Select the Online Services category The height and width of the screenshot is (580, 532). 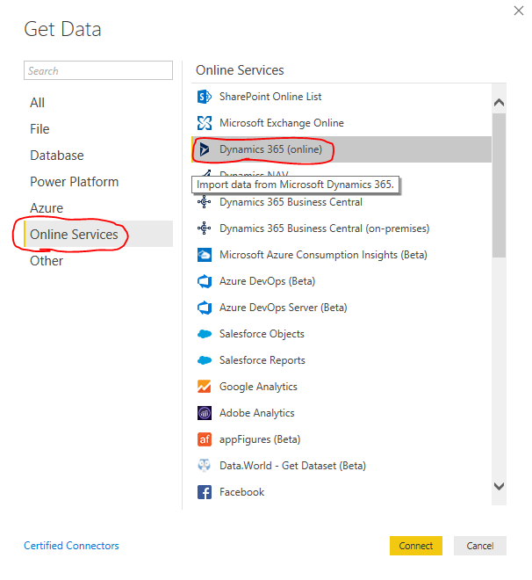point(98,235)
